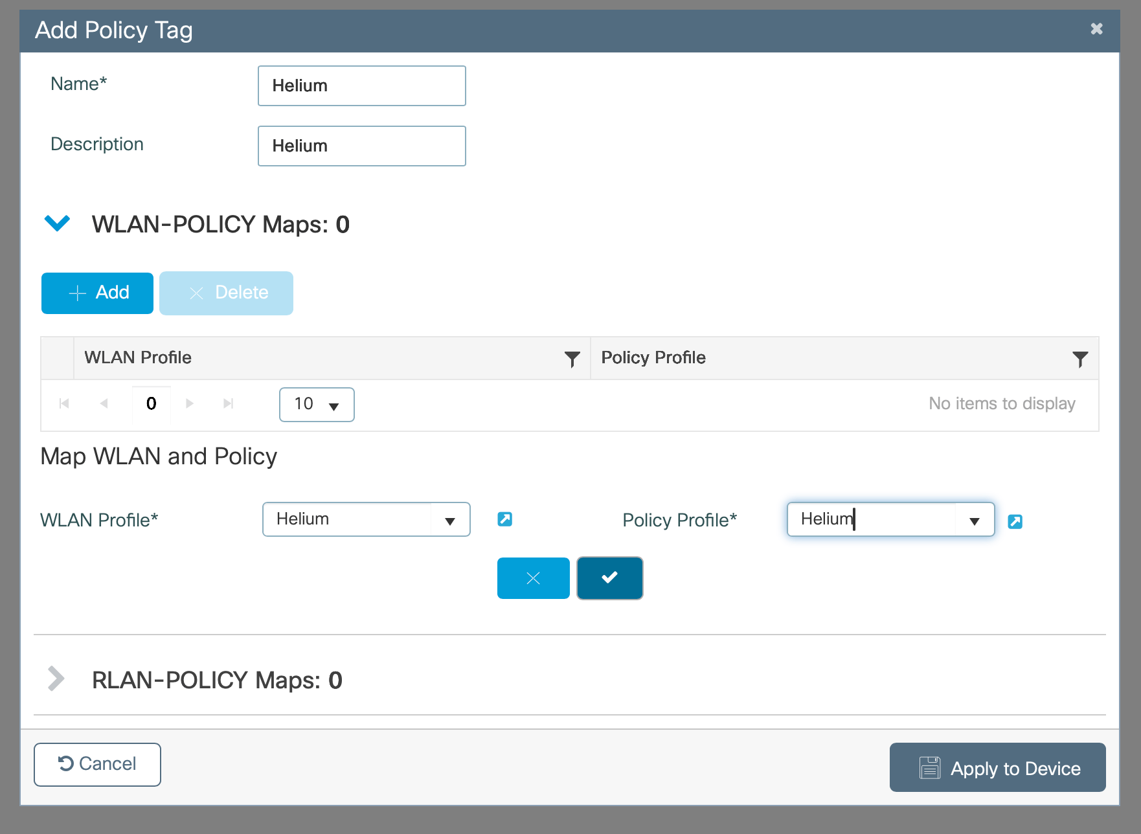1141x834 pixels.
Task: Expand the RLAN-POLICY Maps section
Action: pyautogui.click(x=56, y=679)
